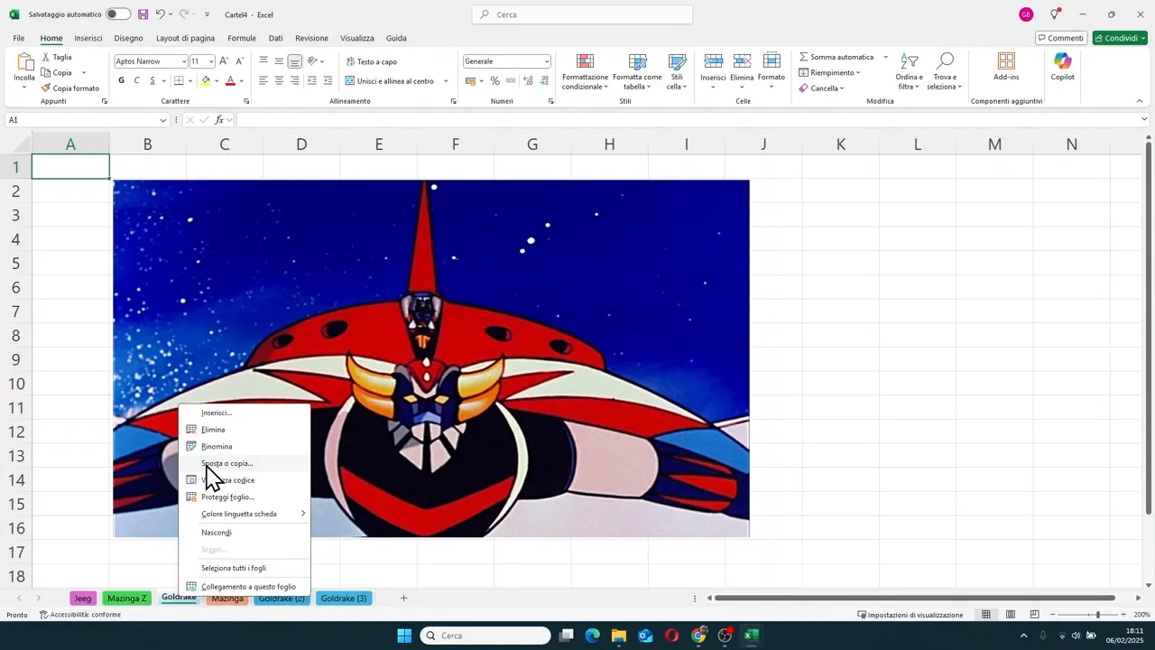The height and width of the screenshot is (650, 1155).
Task: Click Impostazioni di visualizzazione
Action: [x=910, y=615]
